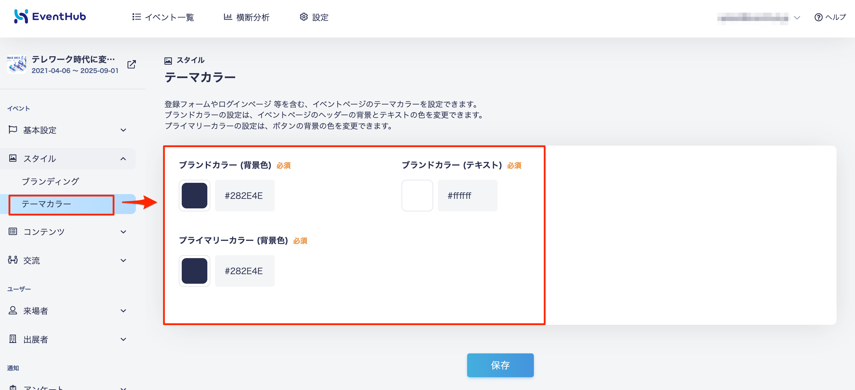
Task: Expand the 出展者 section chevron
Action: point(123,339)
